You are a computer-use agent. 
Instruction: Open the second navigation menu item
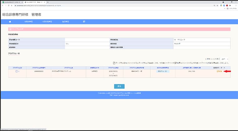click(x=47, y=22)
